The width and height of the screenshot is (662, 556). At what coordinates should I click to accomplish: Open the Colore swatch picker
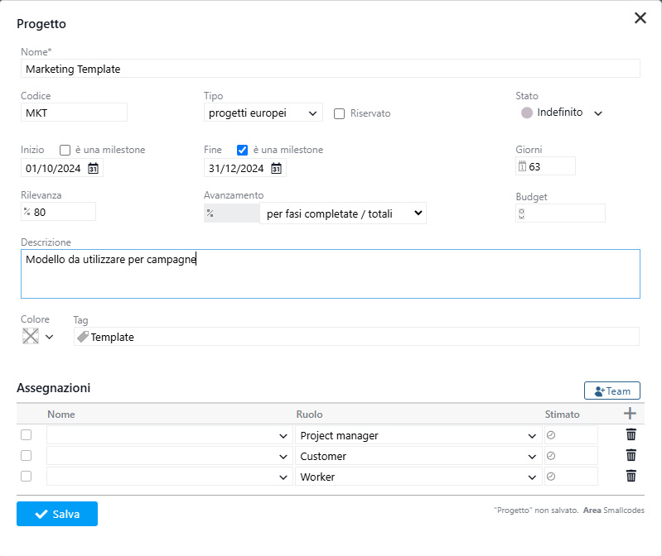(38, 337)
